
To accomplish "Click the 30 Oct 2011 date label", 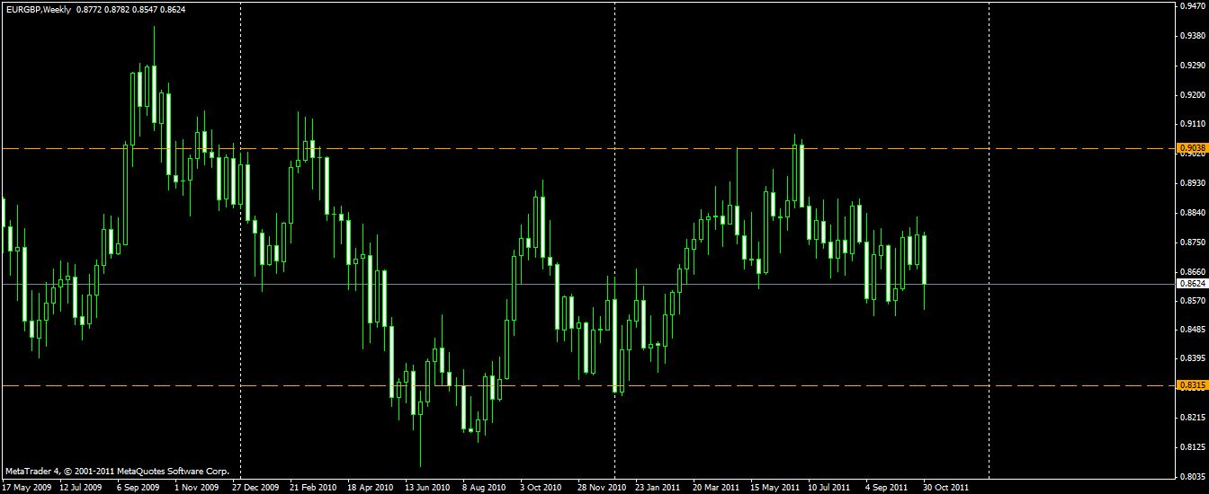I will pos(945,488).
